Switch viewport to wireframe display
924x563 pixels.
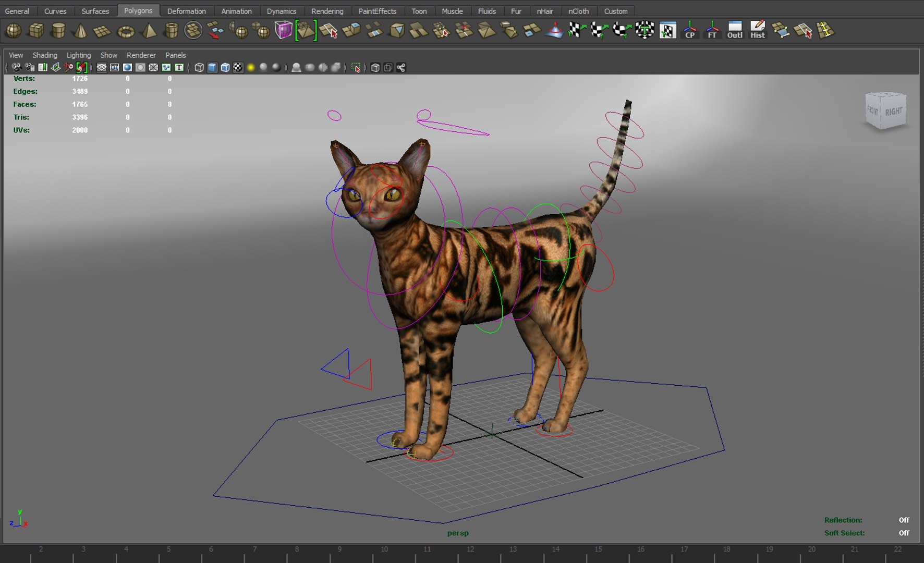199,67
